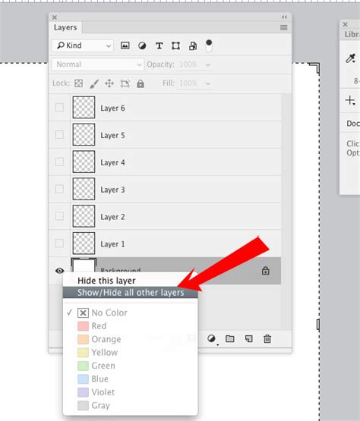Create a new group folder icon

coord(230,339)
